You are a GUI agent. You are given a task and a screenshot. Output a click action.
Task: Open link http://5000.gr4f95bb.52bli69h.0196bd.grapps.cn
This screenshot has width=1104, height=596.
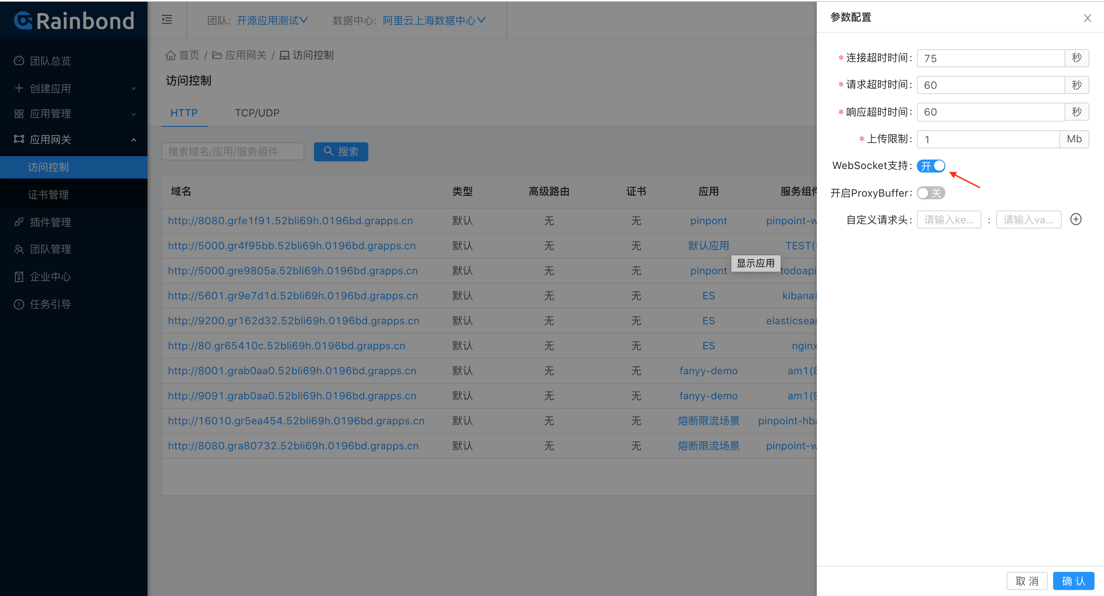(x=292, y=246)
